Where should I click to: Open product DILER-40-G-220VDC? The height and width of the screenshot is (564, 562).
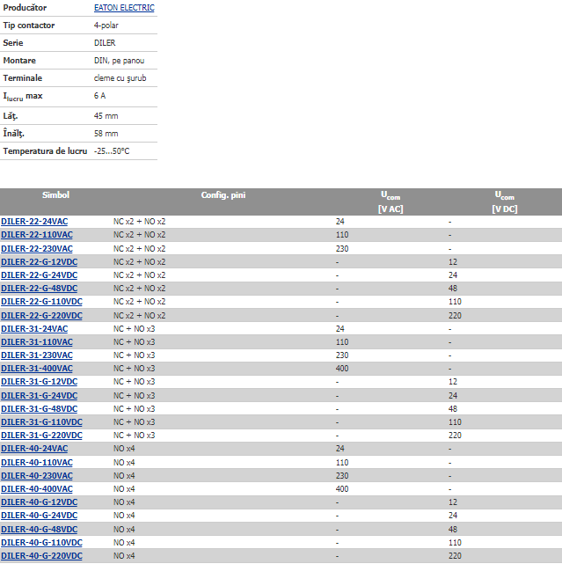coord(41,556)
